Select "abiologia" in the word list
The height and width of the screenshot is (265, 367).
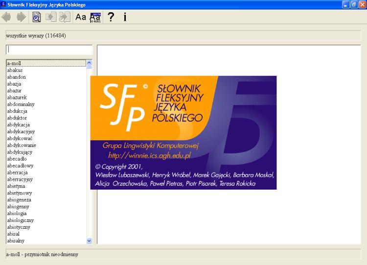(46, 213)
